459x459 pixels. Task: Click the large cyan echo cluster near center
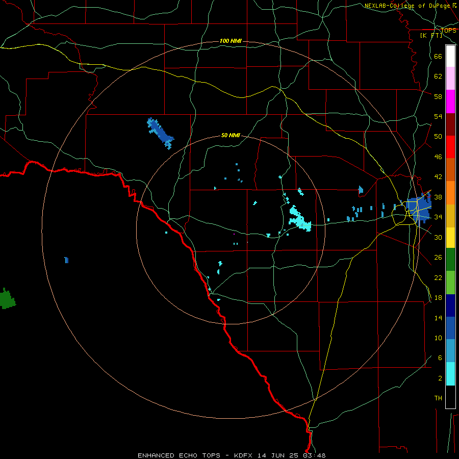[299, 219]
